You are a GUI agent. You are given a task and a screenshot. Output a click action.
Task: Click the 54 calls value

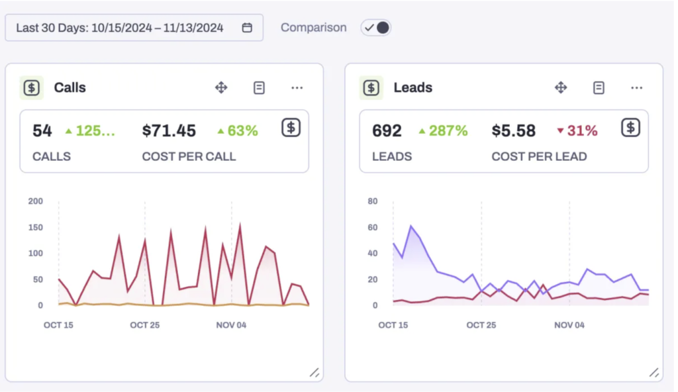[x=42, y=130]
